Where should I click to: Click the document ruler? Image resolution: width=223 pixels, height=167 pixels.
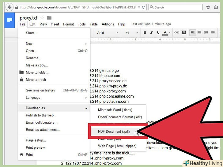155,39
